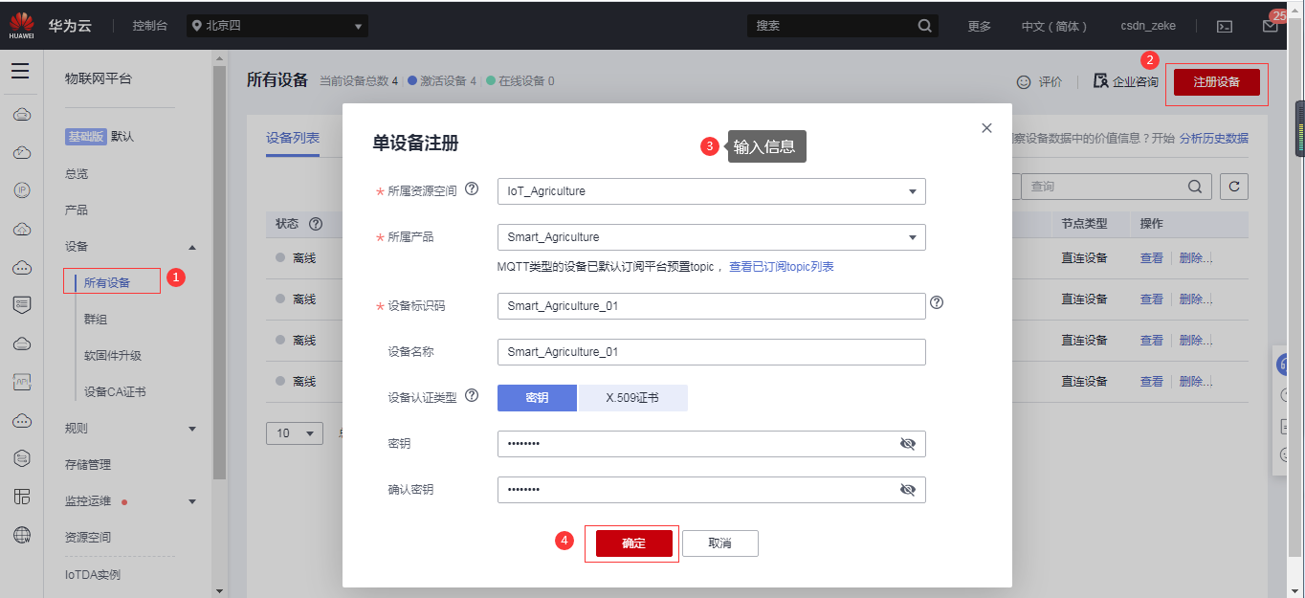Click the 密钥 password field
This screenshot has height=598, width=1305.
pos(711,444)
